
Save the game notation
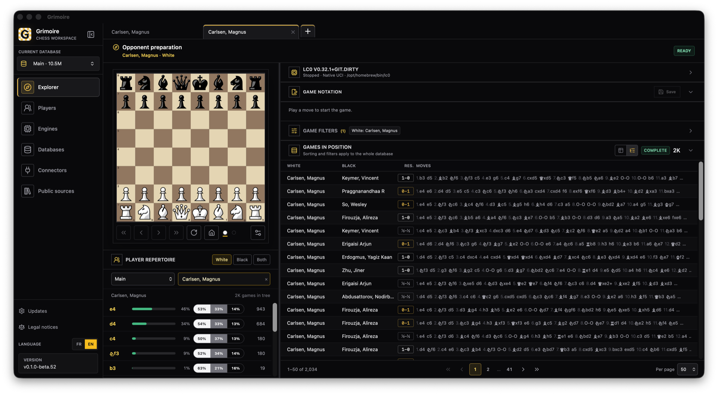point(667,92)
